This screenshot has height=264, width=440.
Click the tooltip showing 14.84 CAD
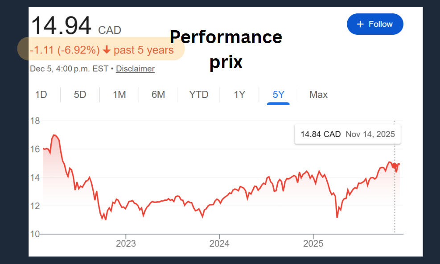(x=348, y=134)
